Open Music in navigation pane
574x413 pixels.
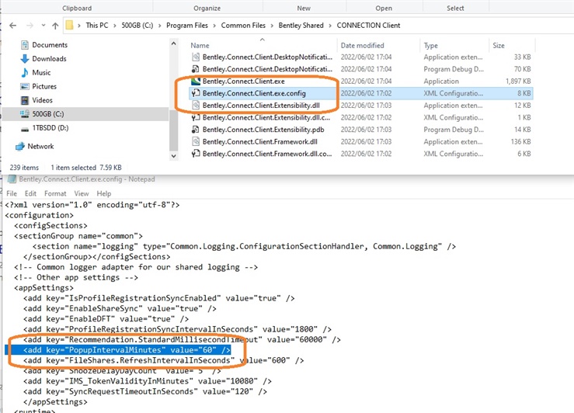click(x=41, y=72)
